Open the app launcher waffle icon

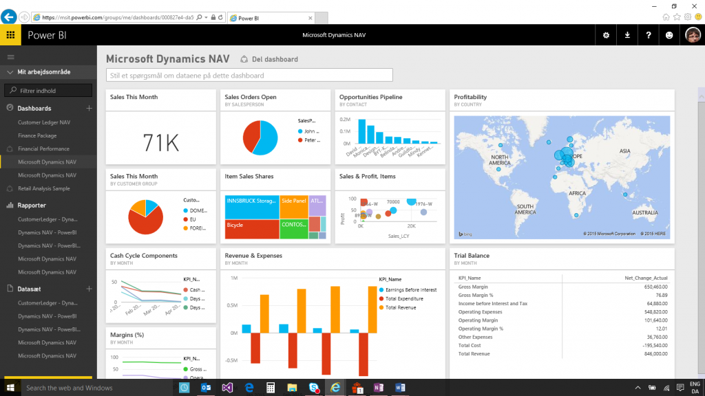[x=11, y=34]
